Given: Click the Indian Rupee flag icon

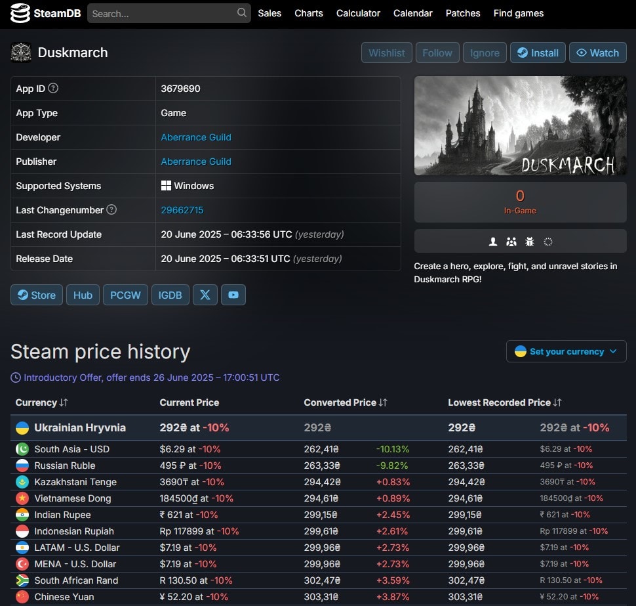Looking at the screenshot, I should click(22, 515).
